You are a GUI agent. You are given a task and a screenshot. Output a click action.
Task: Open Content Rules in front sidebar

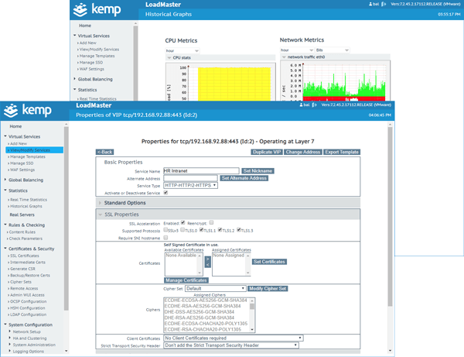tap(22, 232)
